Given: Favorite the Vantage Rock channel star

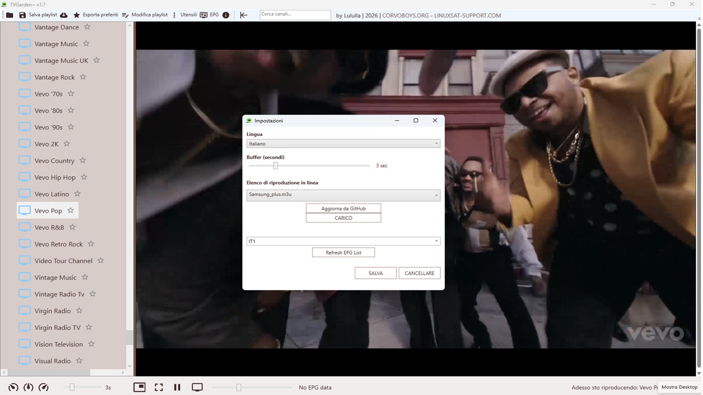Looking at the screenshot, I should (x=83, y=77).
